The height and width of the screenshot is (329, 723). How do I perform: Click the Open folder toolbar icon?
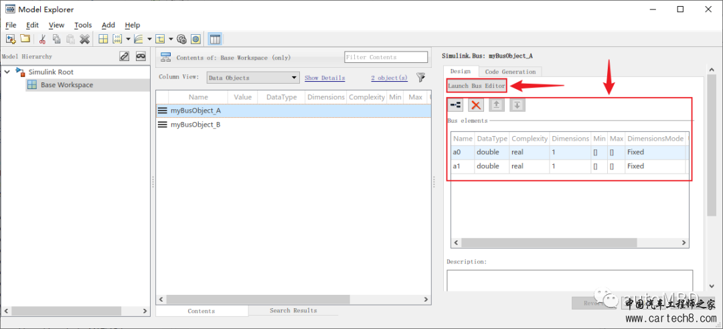coord(25,40)
